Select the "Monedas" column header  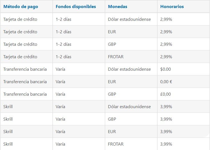tap(118, 7)
